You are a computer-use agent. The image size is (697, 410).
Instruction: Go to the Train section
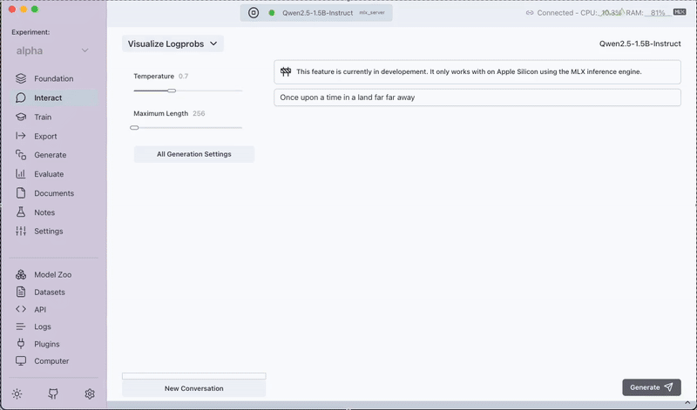pos(43,118)
